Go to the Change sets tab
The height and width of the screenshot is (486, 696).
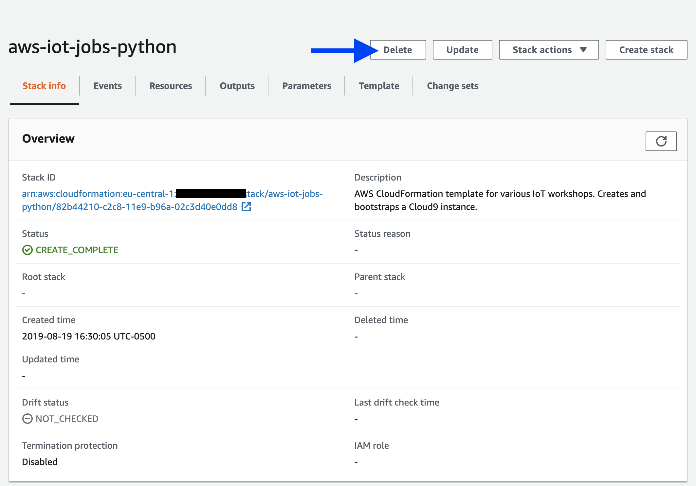click(x=452, y=86)
